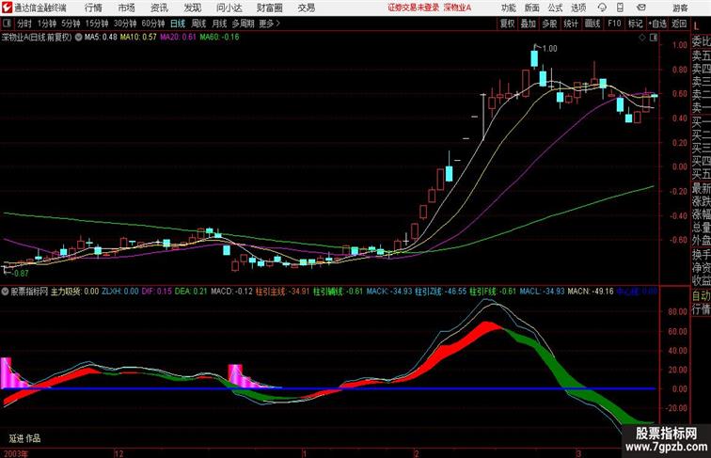
Task: Toggle the left sidebar panel icon
Action: tap(7, 24)
